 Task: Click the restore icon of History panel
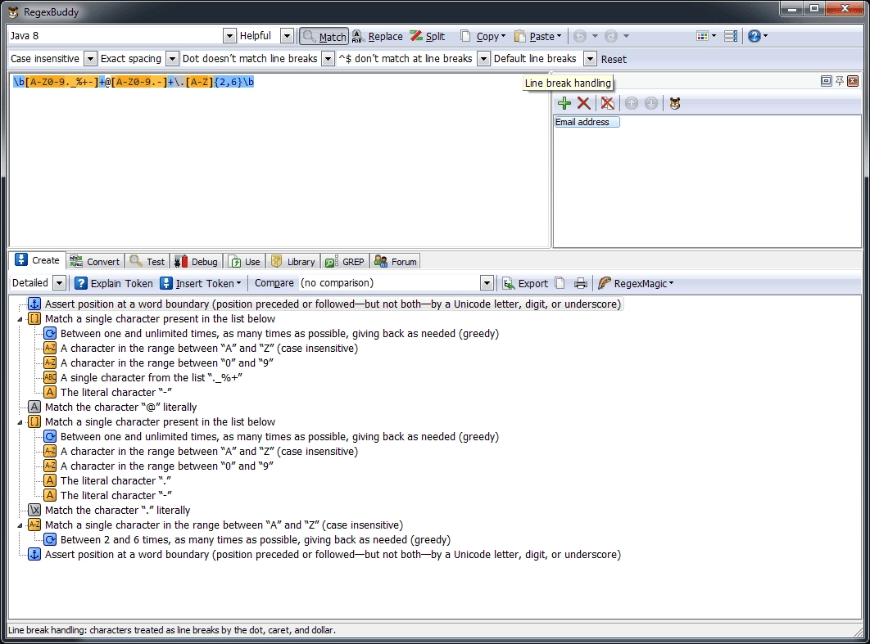coord(826,81)
